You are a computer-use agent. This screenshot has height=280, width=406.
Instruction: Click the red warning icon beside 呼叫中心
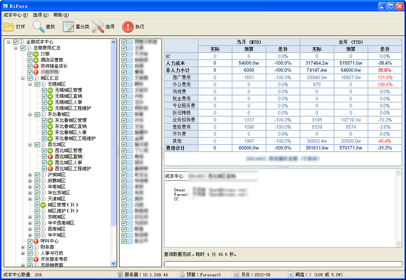coord(36,241)
